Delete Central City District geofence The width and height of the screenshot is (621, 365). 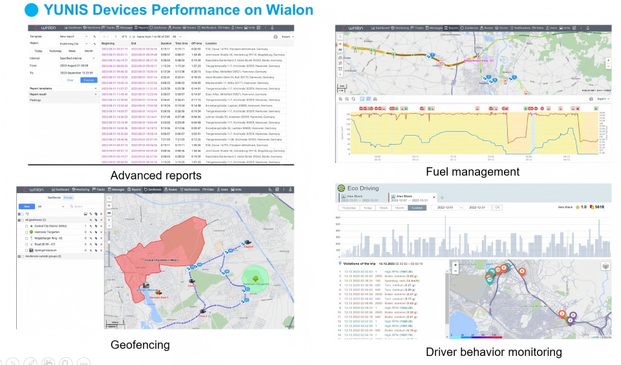click(x=102, y=226)
